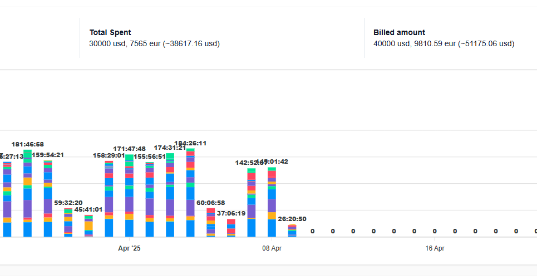Click the 08 Apr axis label
This screenshot has width=537, height=279.
pyautogui.click(x=272, y=248)
